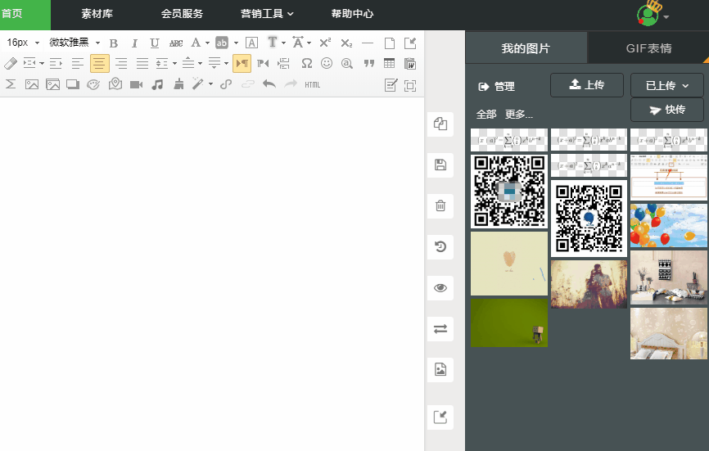Expand the background highlight color arrow
Screen dimensions: 709x451
pyautogui.click(x=236, y=43)
